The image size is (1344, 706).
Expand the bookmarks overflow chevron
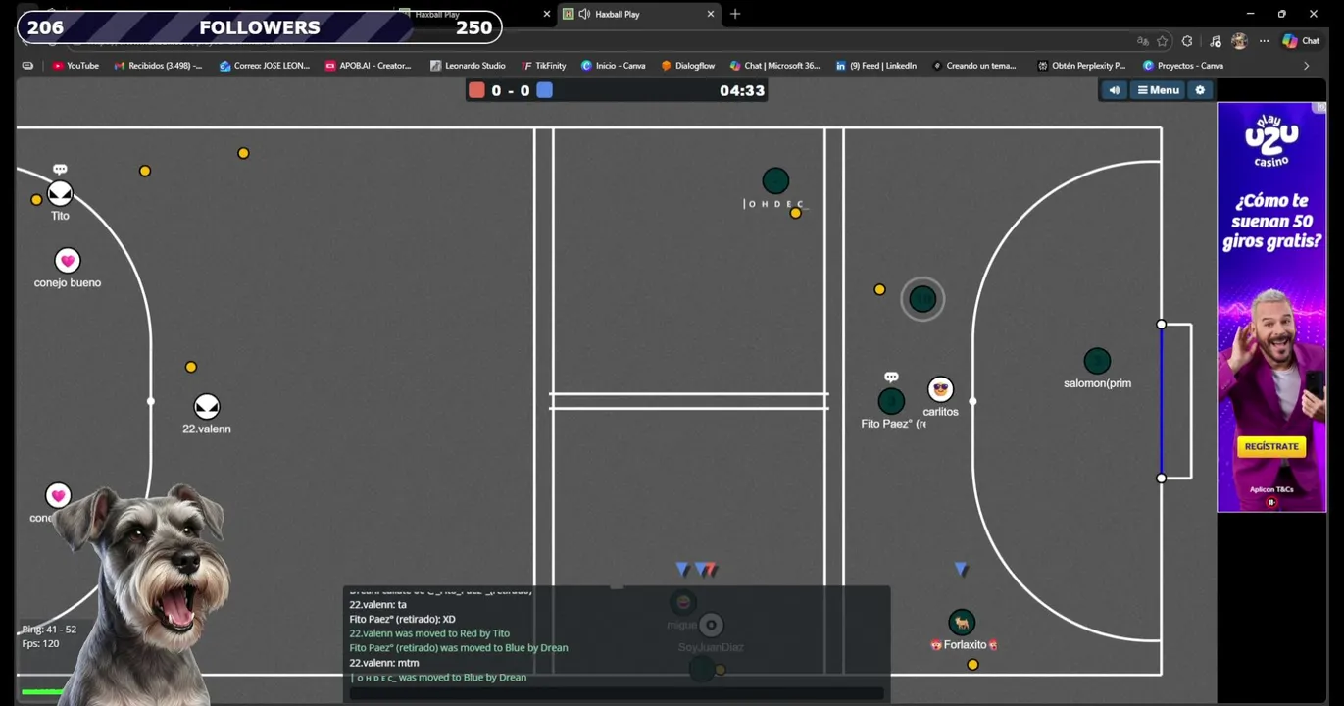(x=1306, y=66)
